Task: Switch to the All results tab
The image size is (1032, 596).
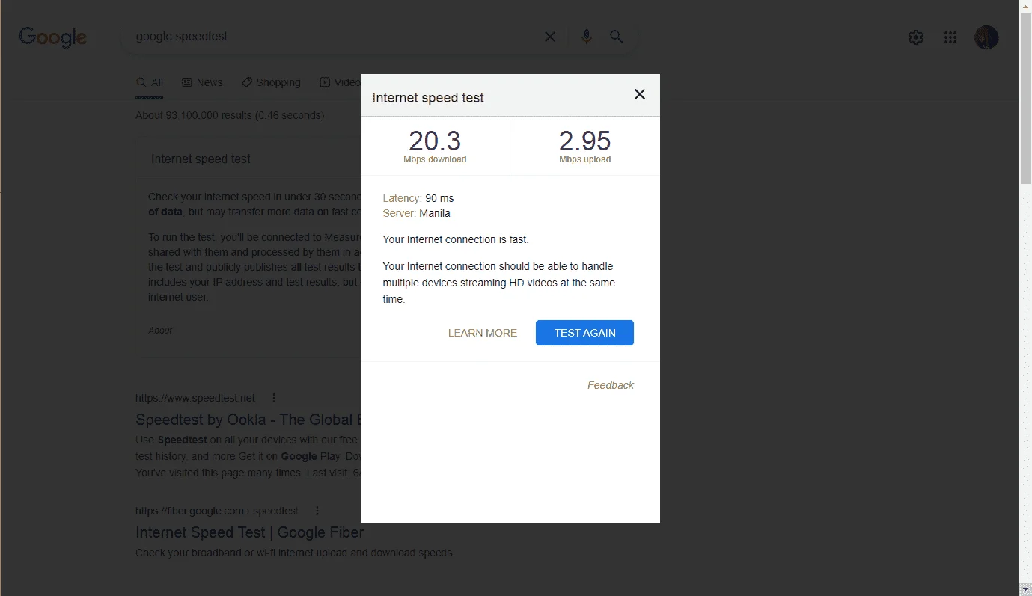Action: [x=150, y=83]
